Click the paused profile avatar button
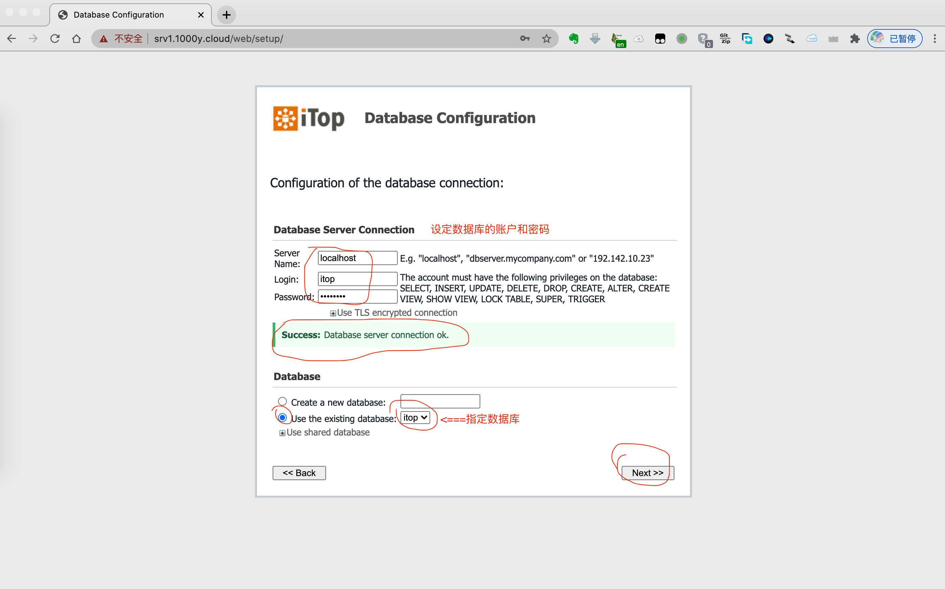 click(894, 39)
